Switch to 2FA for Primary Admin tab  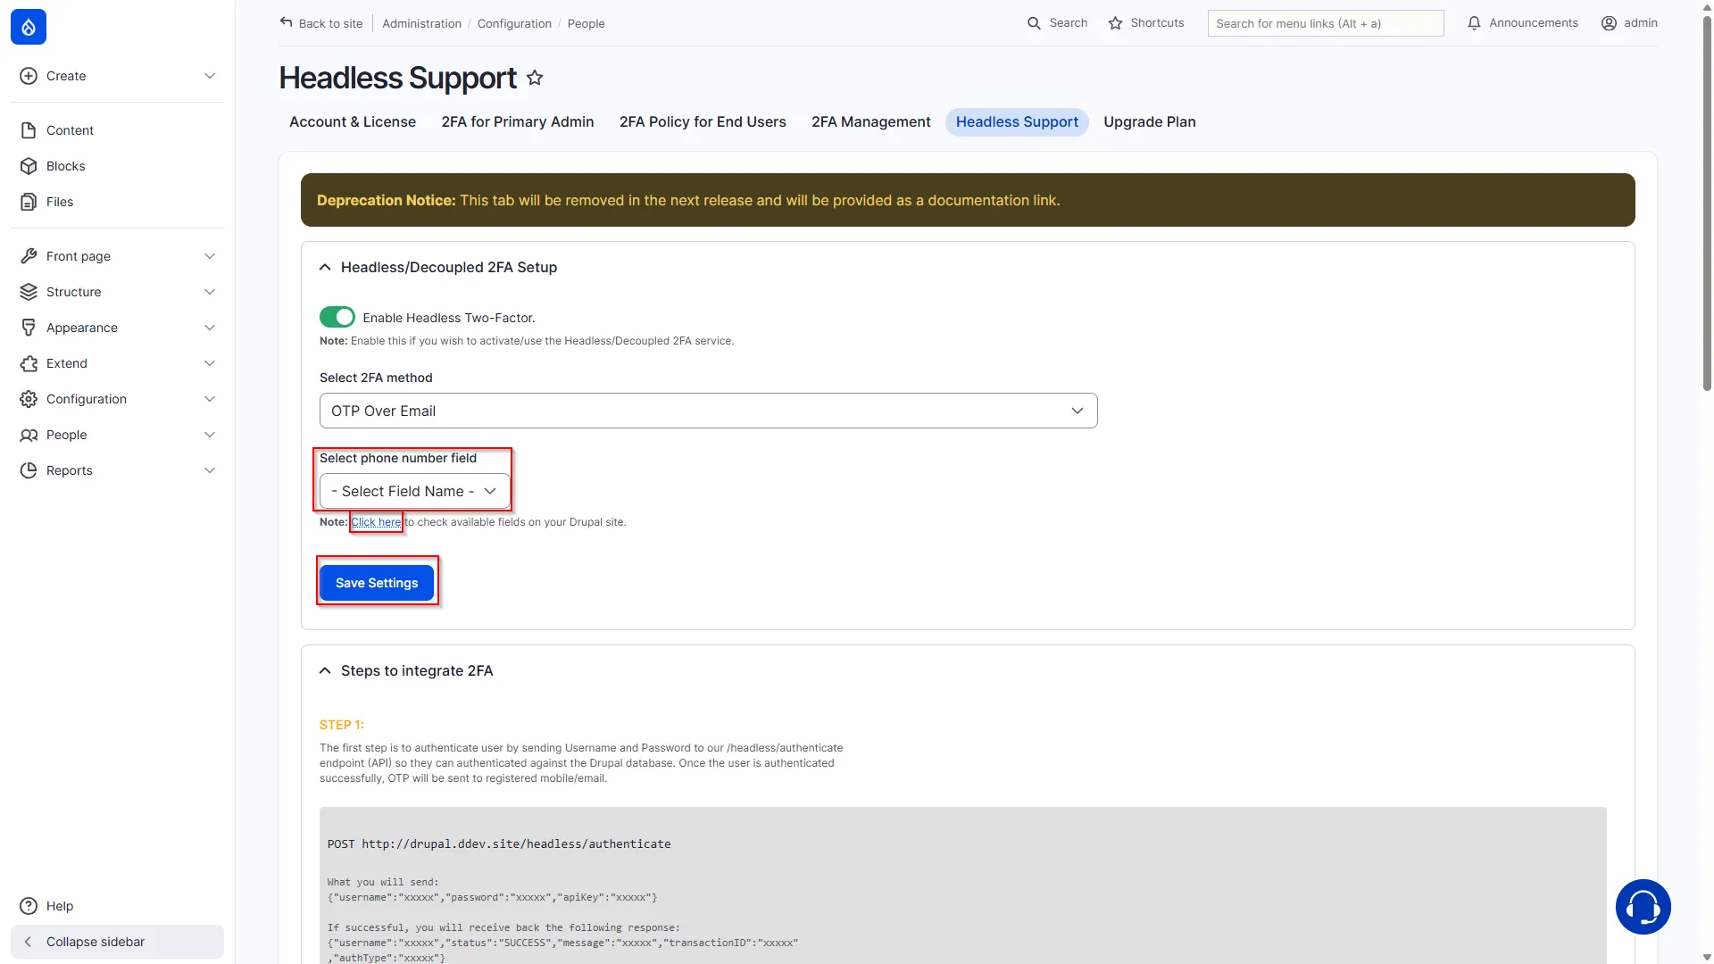click(x=518, y=122)
